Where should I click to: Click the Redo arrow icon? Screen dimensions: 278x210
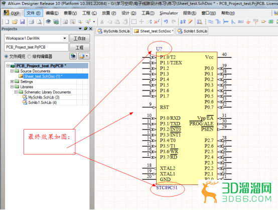coord(174,21)
